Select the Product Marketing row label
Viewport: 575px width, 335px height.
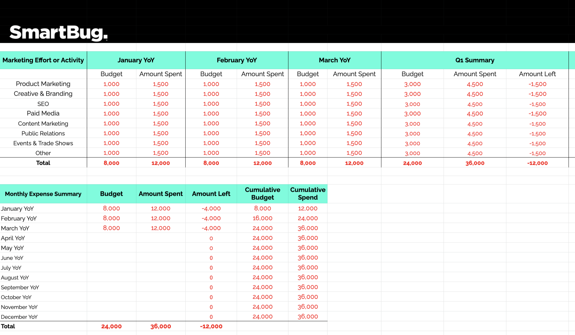(43, 84)
